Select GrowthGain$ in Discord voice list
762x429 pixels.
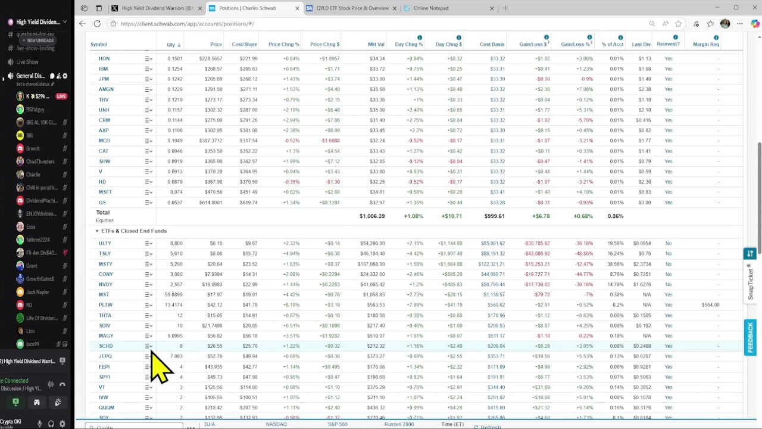(x=40, y=279)
